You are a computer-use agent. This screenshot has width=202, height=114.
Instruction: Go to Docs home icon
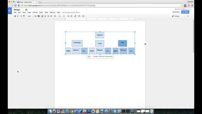pos(10,11)
